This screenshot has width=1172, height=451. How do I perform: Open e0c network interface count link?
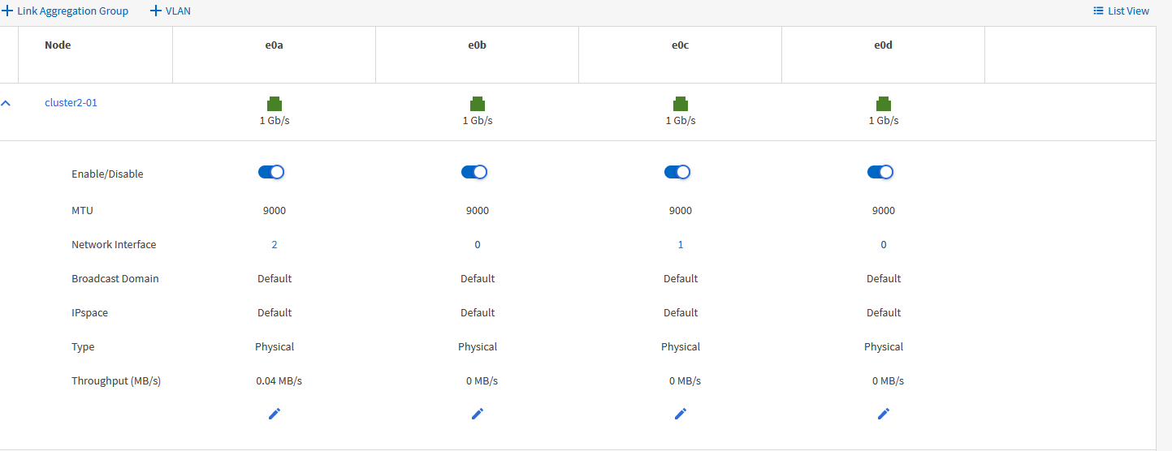(681, 244)
